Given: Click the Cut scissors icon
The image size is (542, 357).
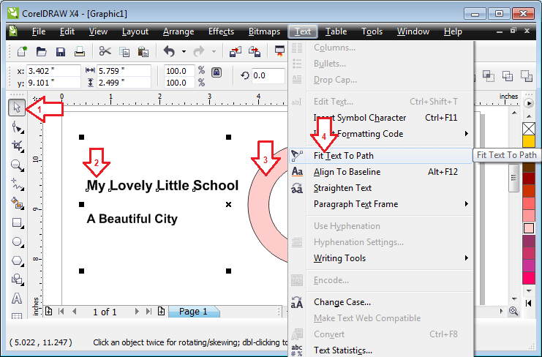Looking at the screenshot, I should pyautogui.click(x=105, y=51).
